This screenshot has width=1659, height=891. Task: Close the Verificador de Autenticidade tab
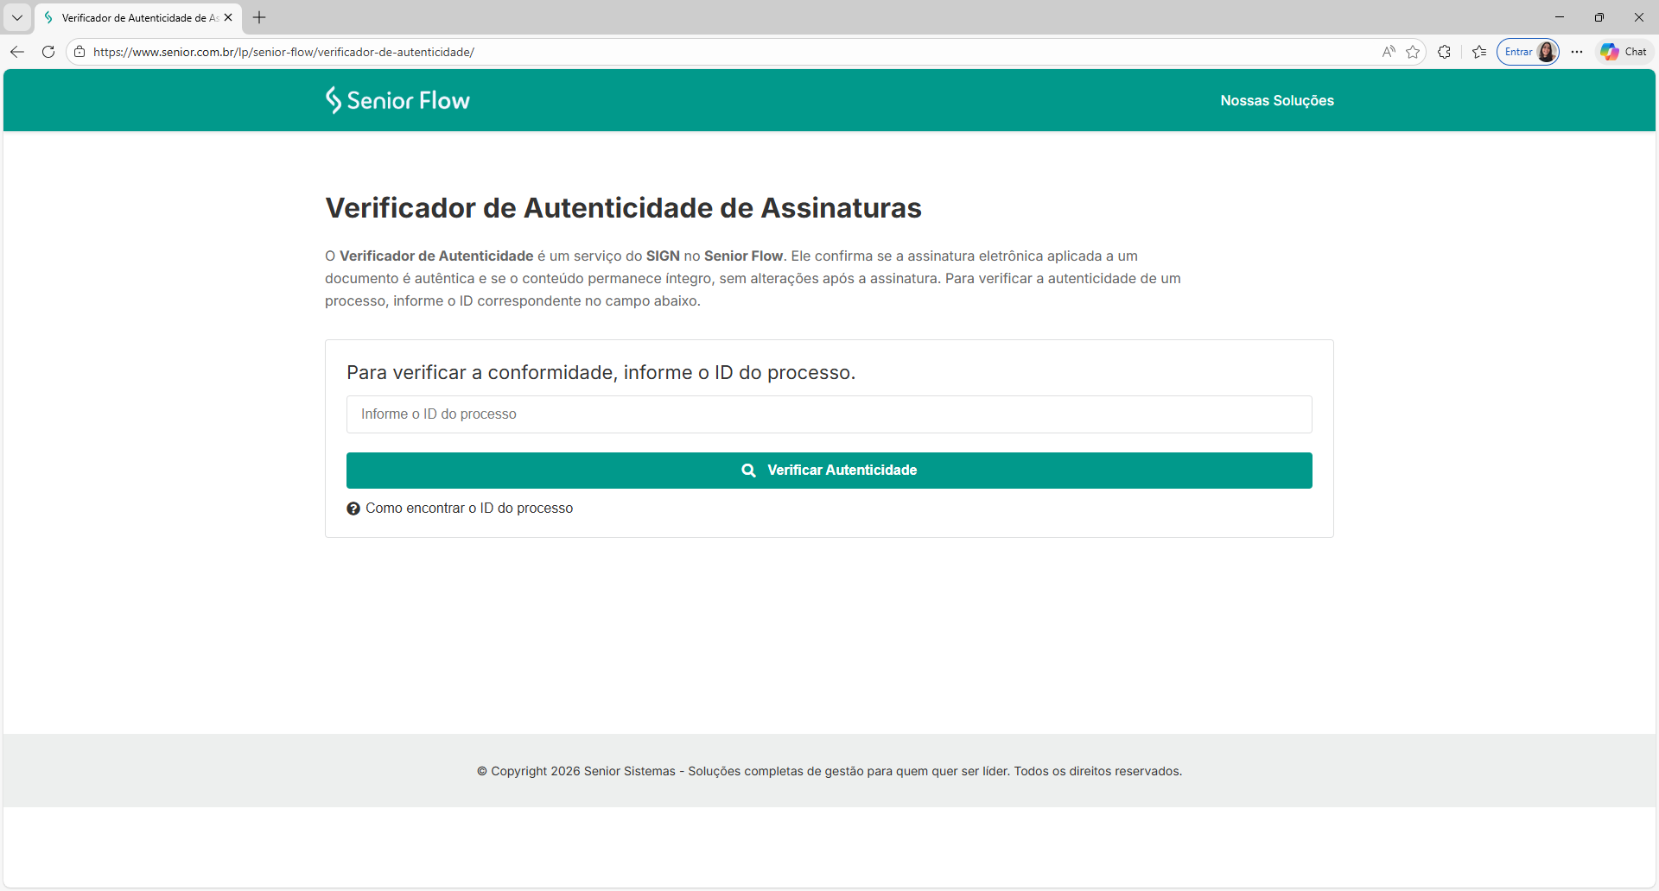point(228,17)
